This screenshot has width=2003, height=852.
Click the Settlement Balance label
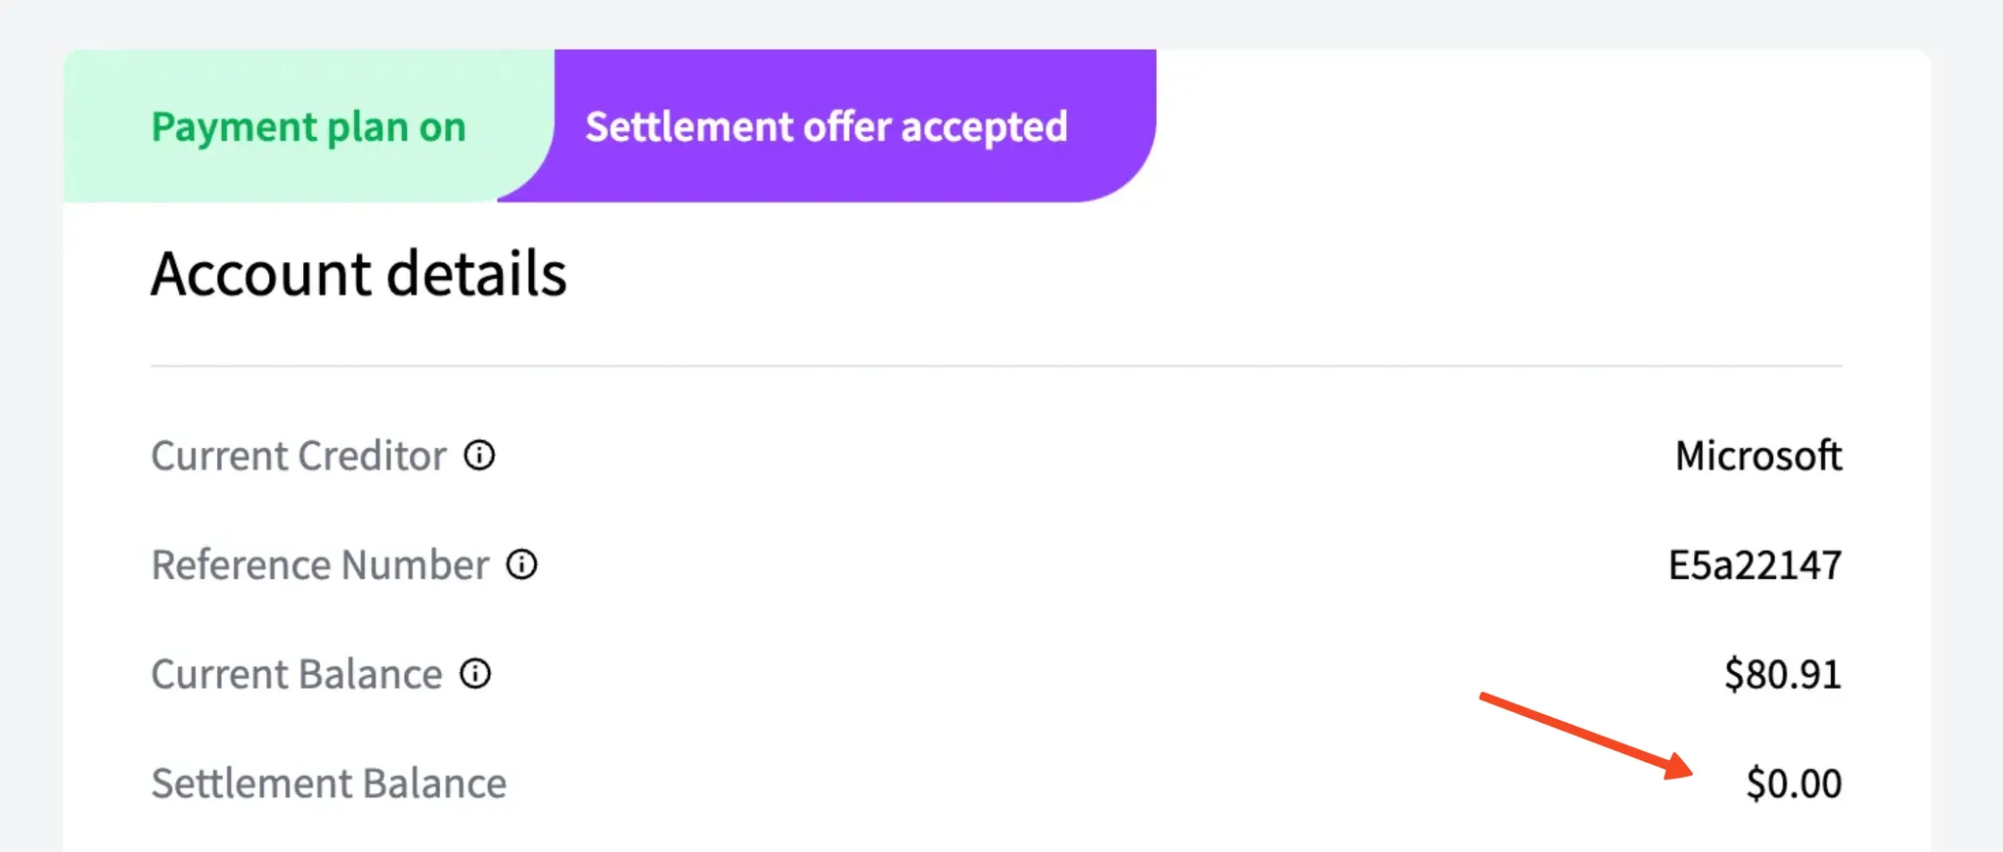pos(329,784)
